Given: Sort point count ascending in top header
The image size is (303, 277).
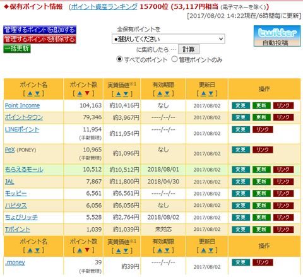Looking at the screenshot, I should tap(80, 93).
